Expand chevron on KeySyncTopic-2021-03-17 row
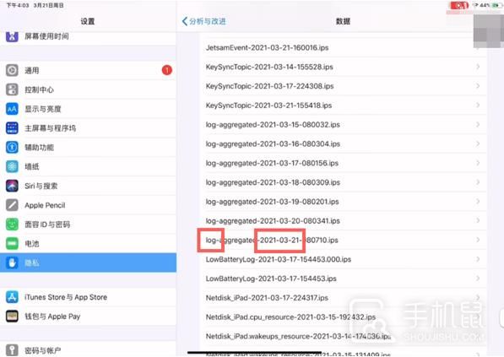The image size is (504, 357). tap(478, 86)
